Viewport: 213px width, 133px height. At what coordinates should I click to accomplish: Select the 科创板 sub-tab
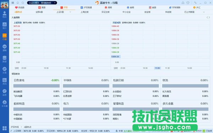pos(168,12)
